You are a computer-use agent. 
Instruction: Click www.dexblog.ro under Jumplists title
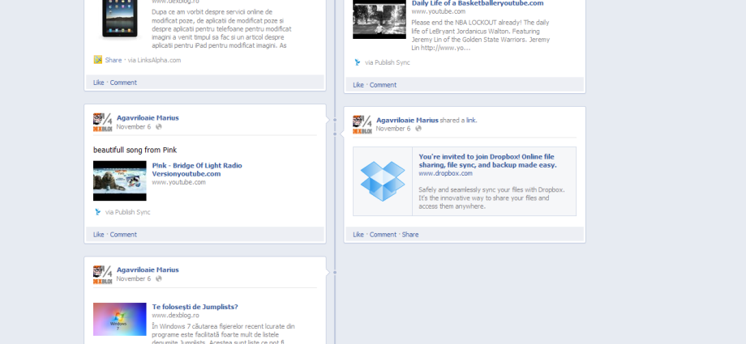176,316
